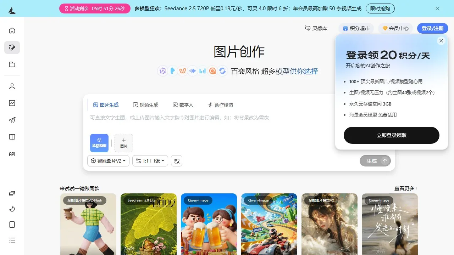Click the 风格模型 style model tile
The width and height of the screenshot is (454, 255).
coord(99,143)
